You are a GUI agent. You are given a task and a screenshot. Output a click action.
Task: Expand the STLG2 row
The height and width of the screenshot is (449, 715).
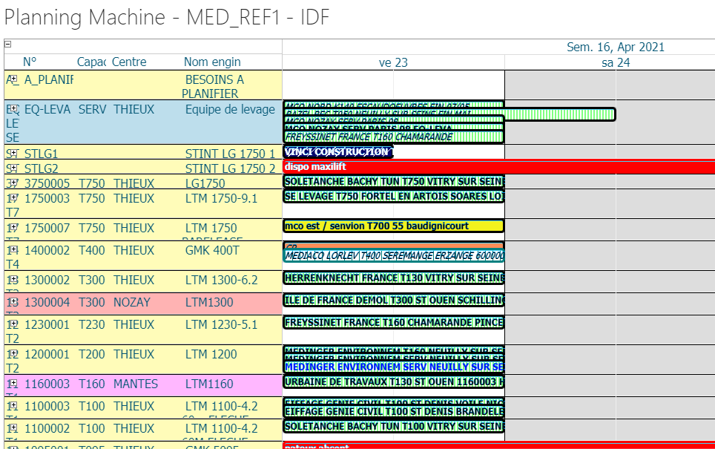click(14, 168)
